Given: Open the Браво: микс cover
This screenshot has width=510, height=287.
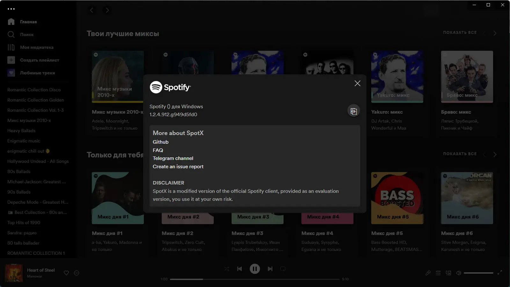Looking at the screenshot, I should 467,77.
